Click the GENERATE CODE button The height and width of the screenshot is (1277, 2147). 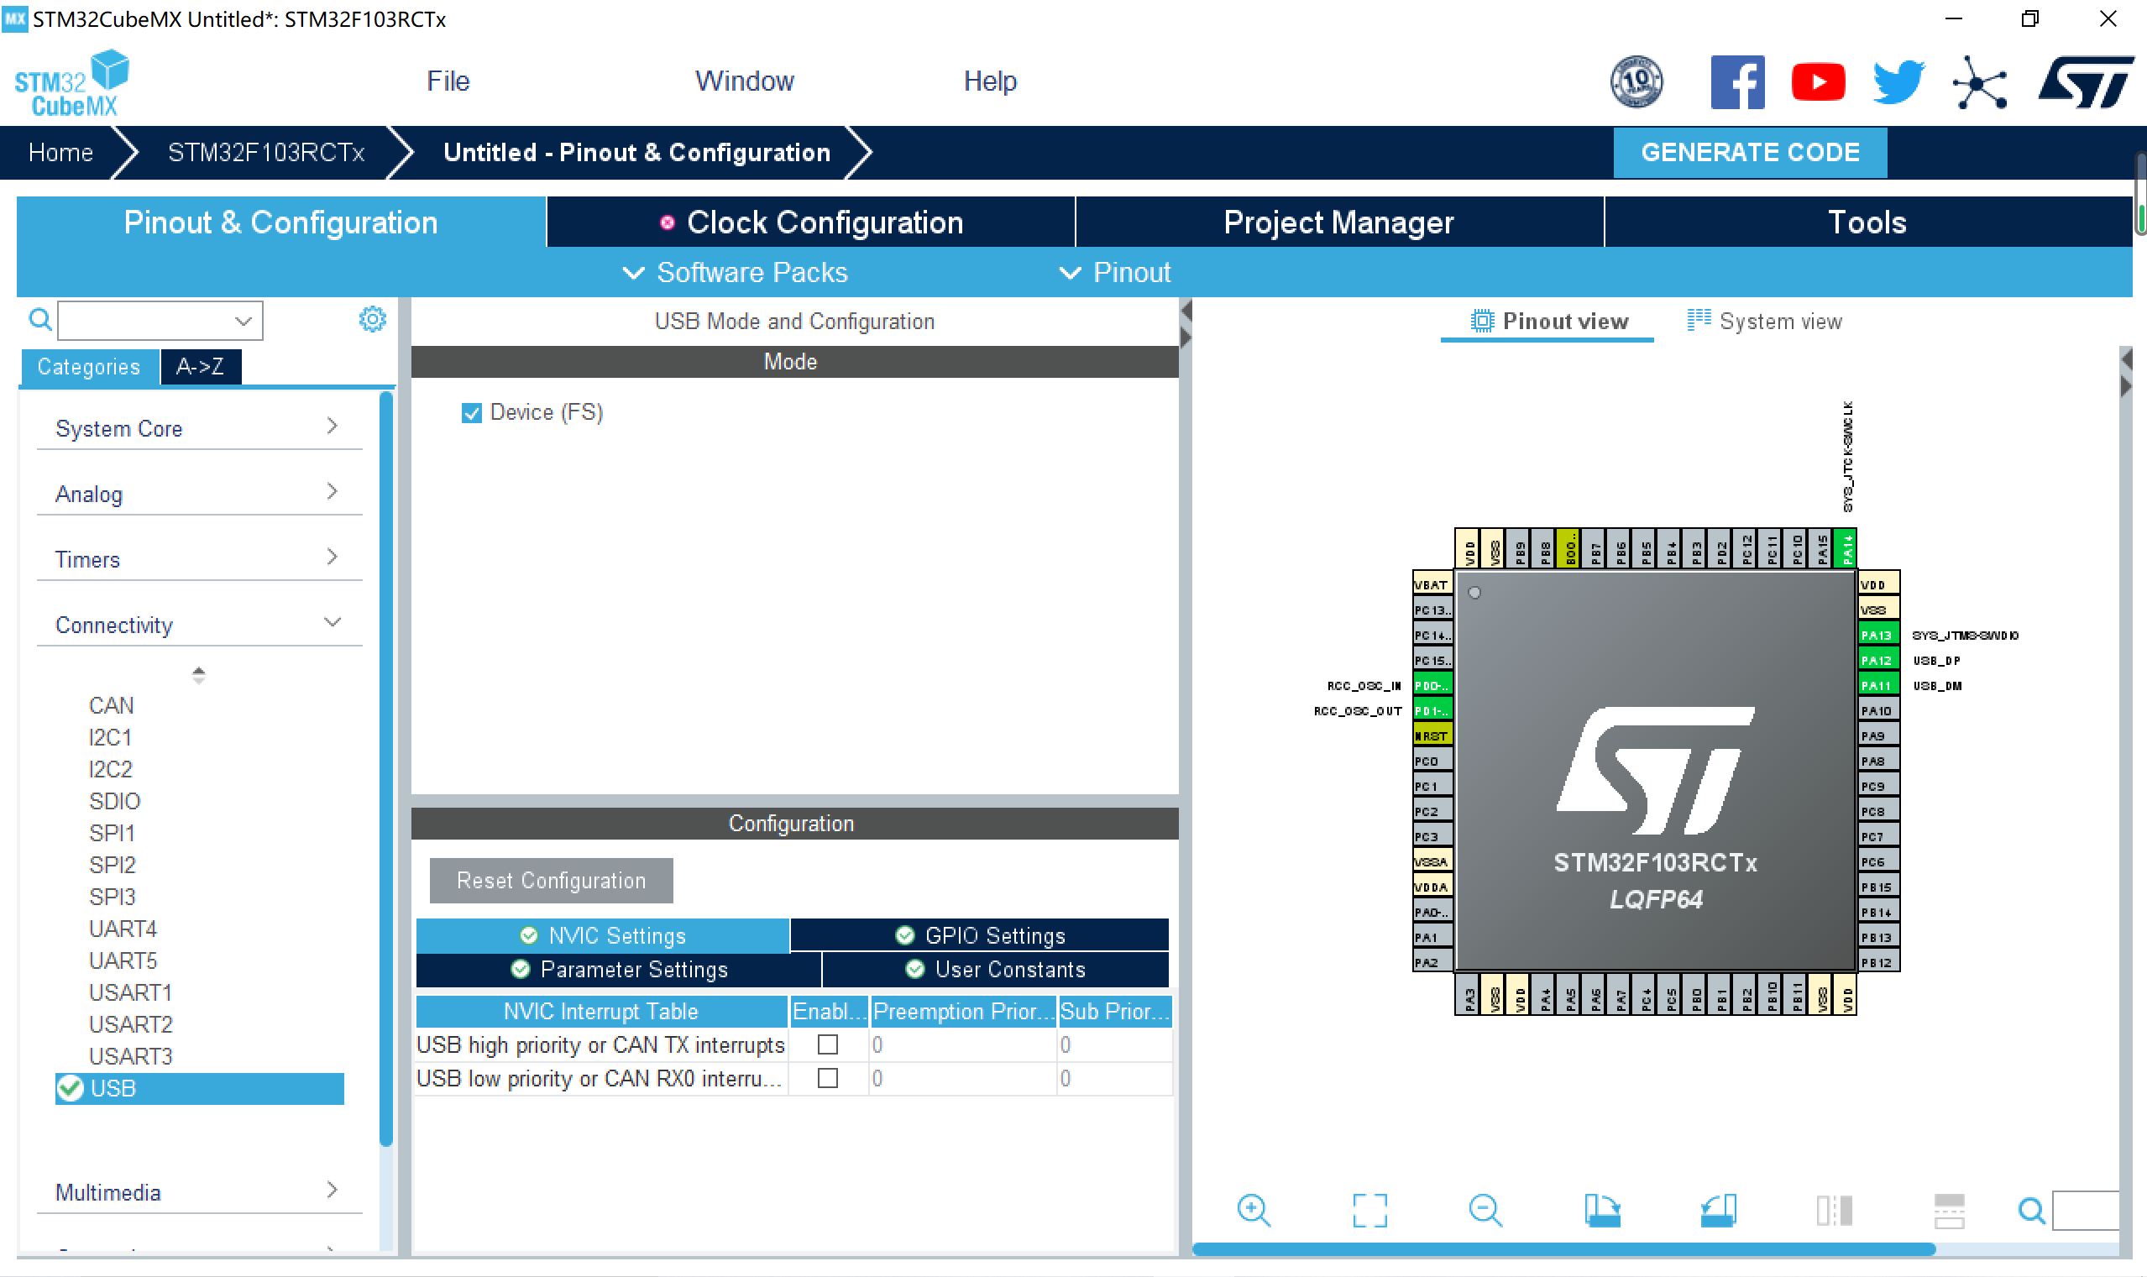[x=1751, y=151]
